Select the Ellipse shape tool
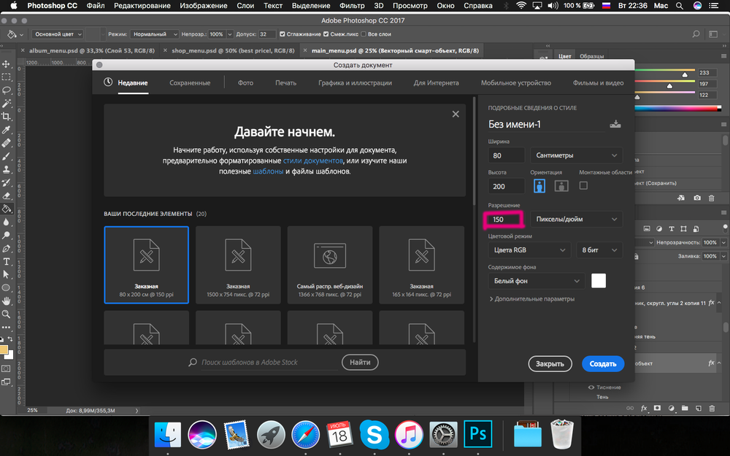Viewport: 730px width, 456px height. click(x=7, y=287)
